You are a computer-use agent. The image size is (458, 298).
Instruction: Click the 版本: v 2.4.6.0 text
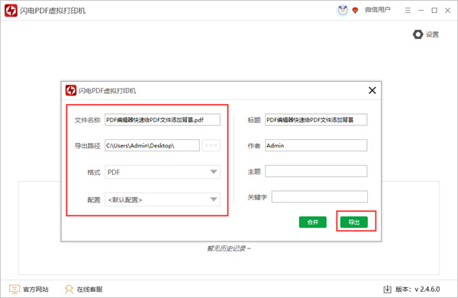click(x=418, y=290)
